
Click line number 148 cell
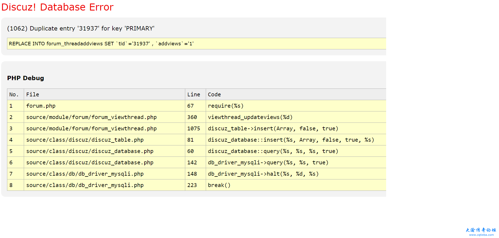(195, 174)
